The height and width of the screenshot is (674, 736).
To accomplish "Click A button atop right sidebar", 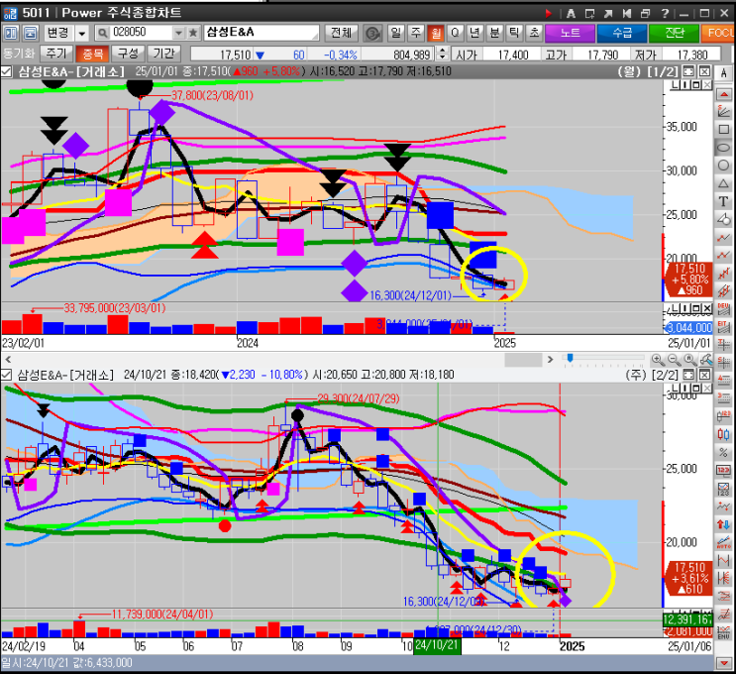I will [723, 72].
